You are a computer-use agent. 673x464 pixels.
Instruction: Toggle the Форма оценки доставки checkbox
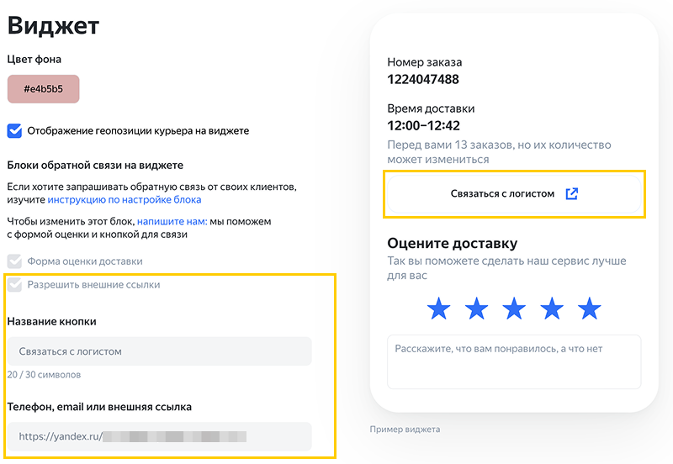tap(14, 261)
